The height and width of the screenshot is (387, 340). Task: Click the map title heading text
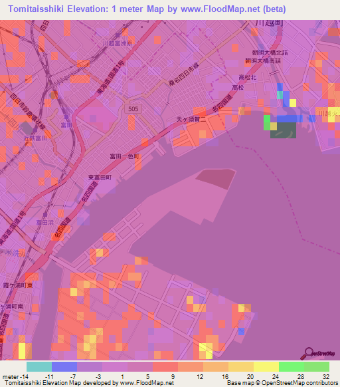(x=147, y=9)
